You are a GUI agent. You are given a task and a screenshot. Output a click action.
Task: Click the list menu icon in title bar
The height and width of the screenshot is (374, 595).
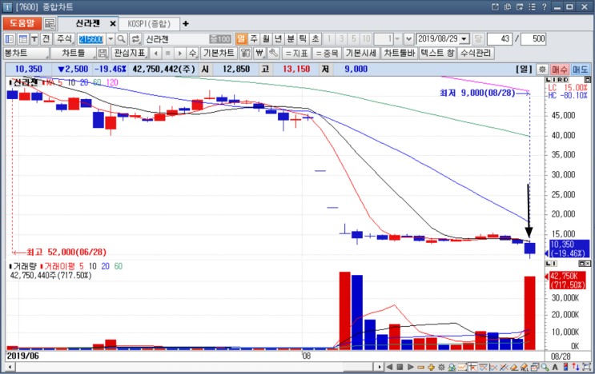click(x=532, y=7)
